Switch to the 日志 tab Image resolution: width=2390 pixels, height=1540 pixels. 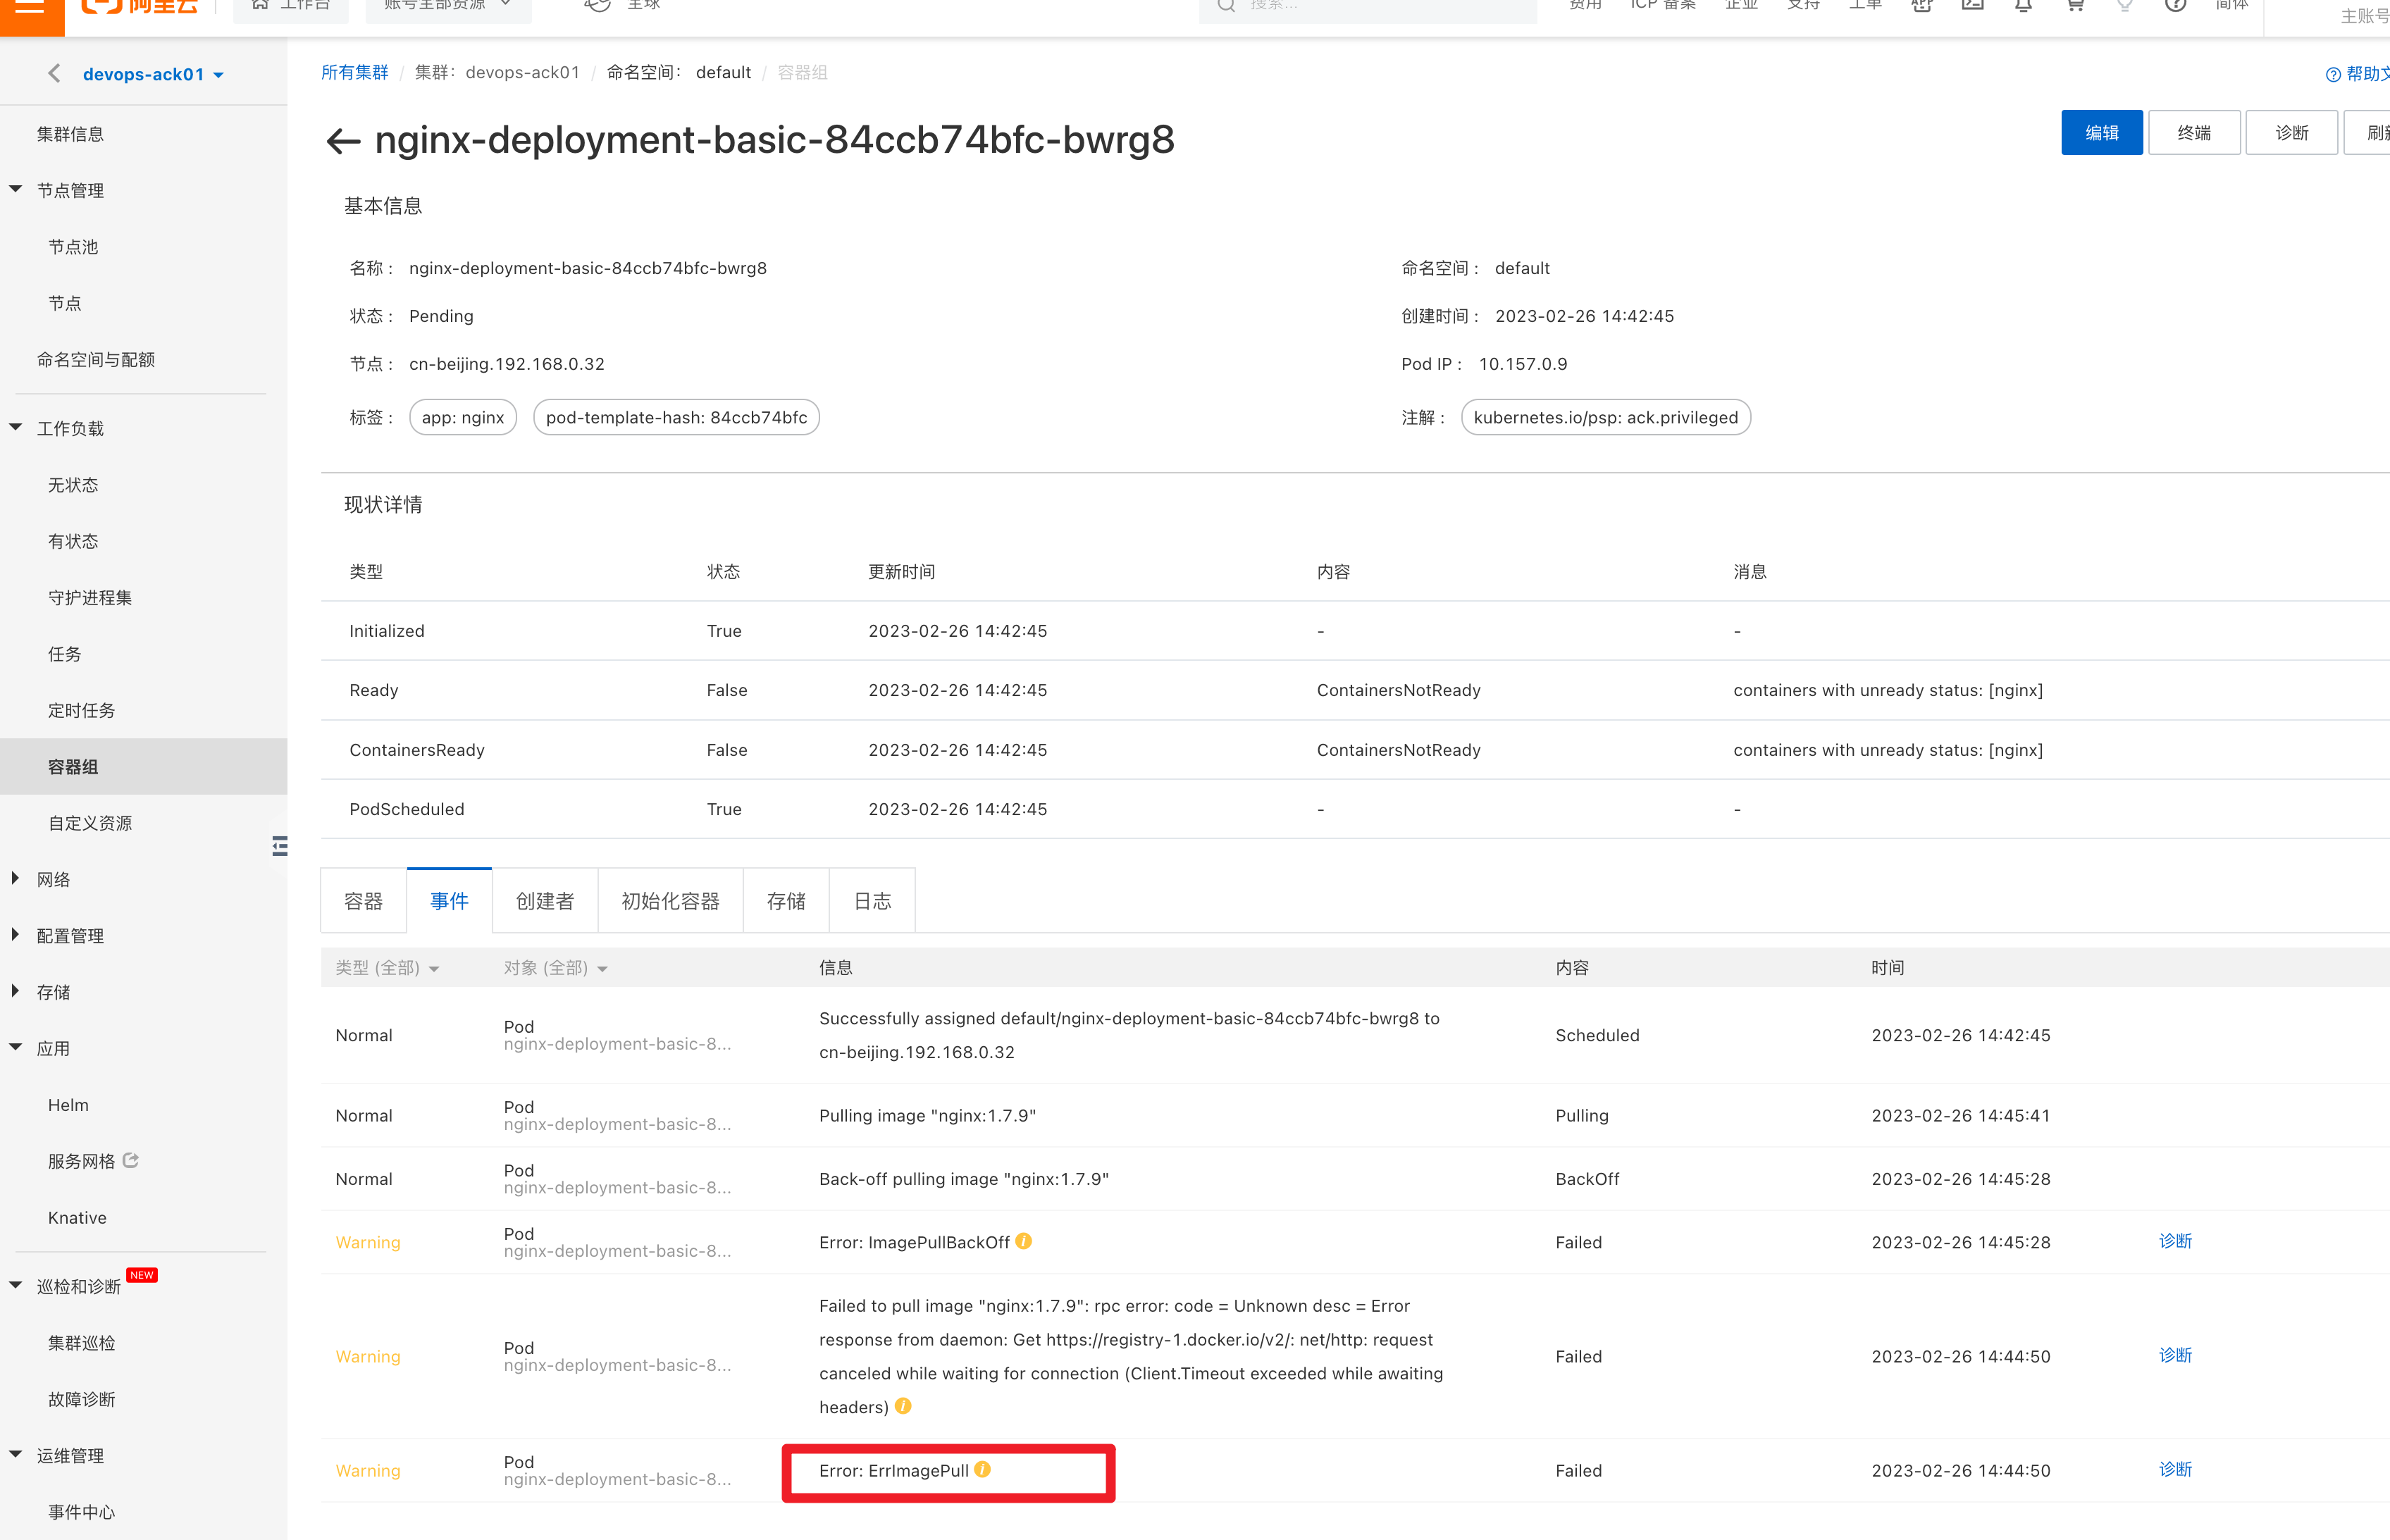pos(872,901)
